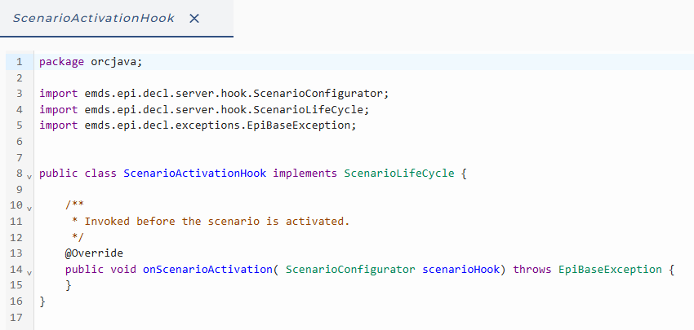Close the ScenarioActivationHook tab
Screen dimensions: 694x330
click(194, 18)
